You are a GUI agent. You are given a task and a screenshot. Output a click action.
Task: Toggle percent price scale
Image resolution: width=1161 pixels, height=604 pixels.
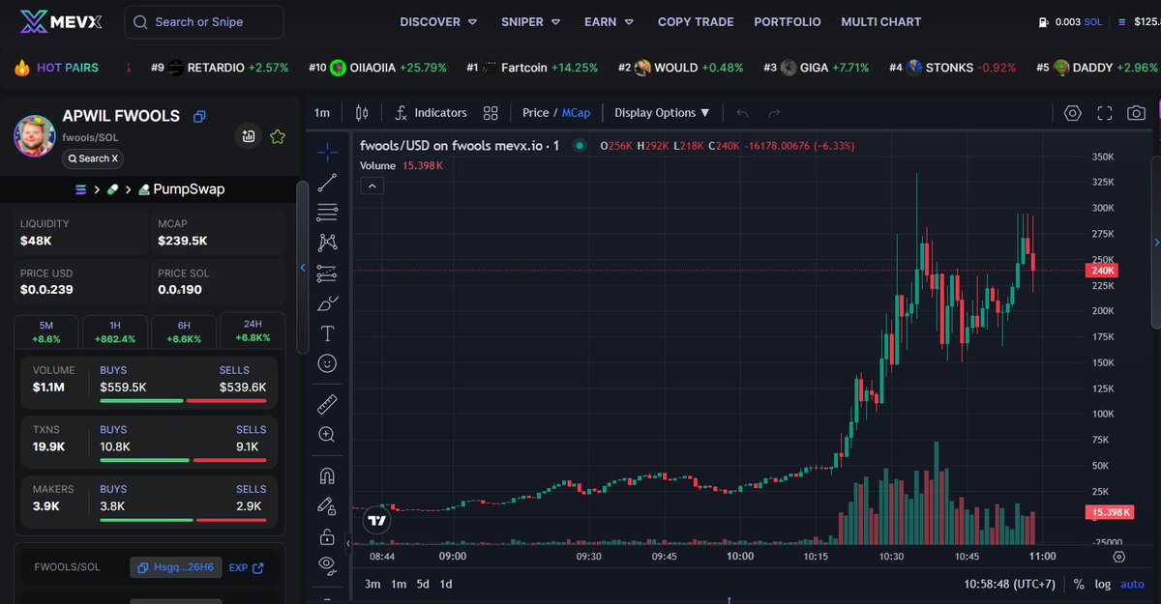1079,584
